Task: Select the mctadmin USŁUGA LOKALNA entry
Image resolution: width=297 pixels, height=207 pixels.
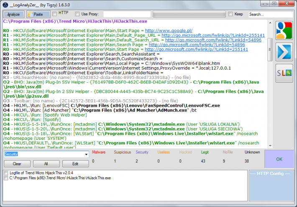Action: tap(121, 124)
